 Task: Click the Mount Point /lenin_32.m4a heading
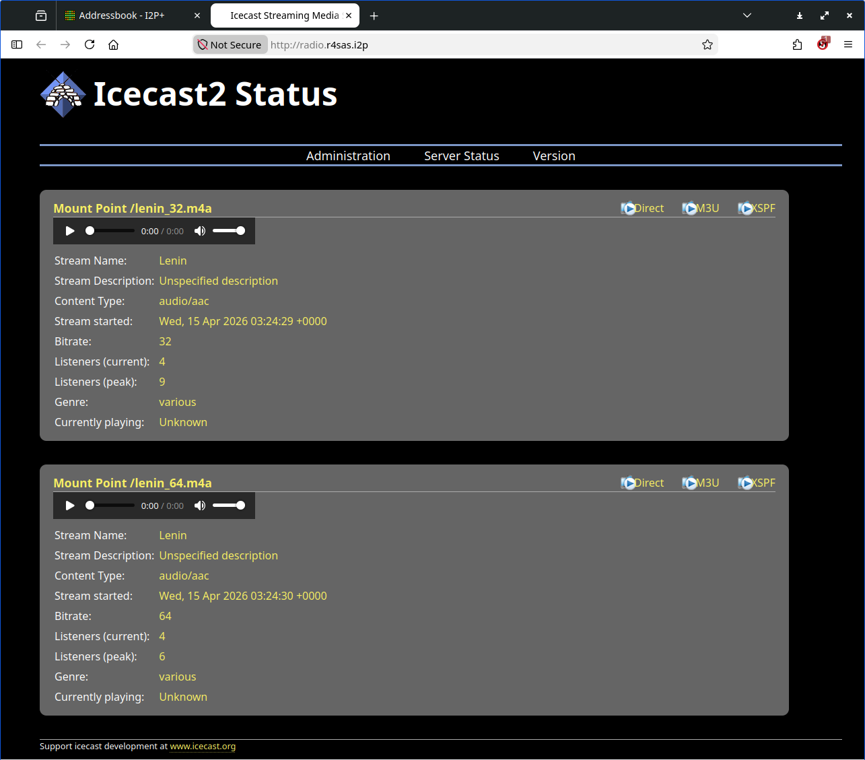(133, 209)
